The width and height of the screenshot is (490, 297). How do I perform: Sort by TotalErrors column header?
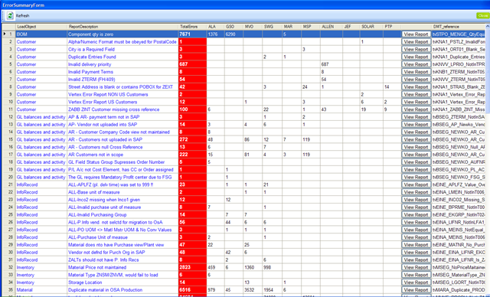[192, 27]
